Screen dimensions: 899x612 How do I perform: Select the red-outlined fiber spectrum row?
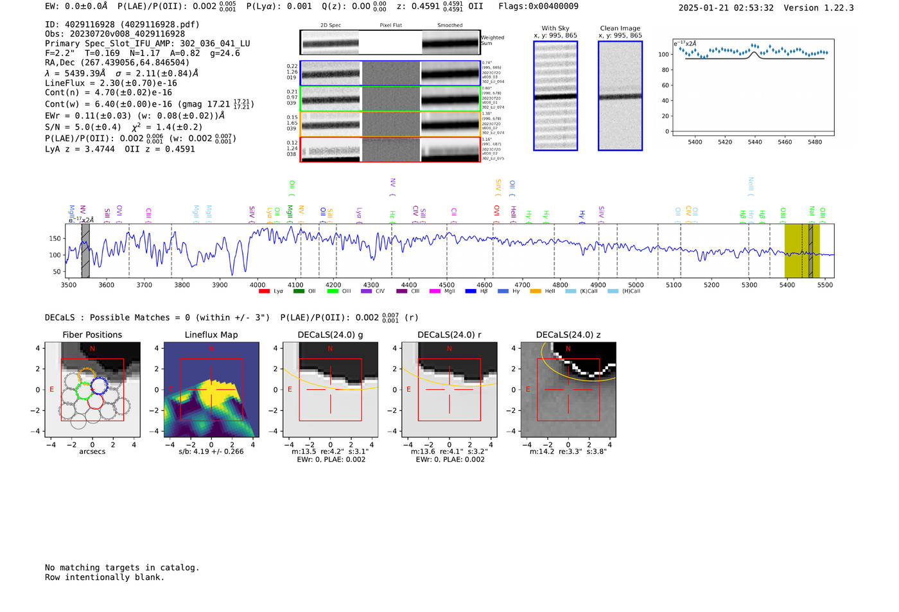(390, 149)
